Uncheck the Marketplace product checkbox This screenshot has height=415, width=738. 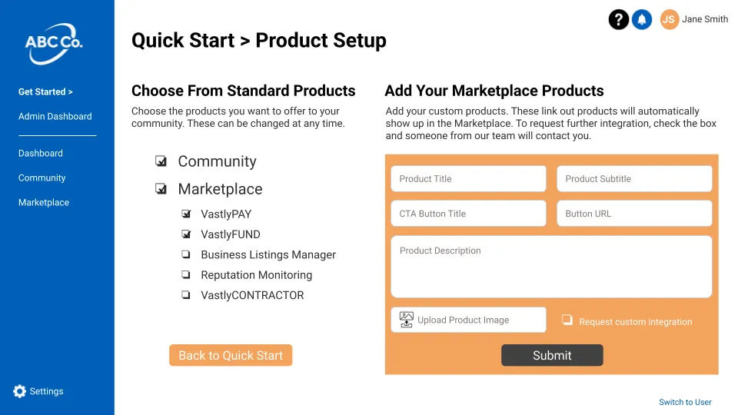(161, 189)
